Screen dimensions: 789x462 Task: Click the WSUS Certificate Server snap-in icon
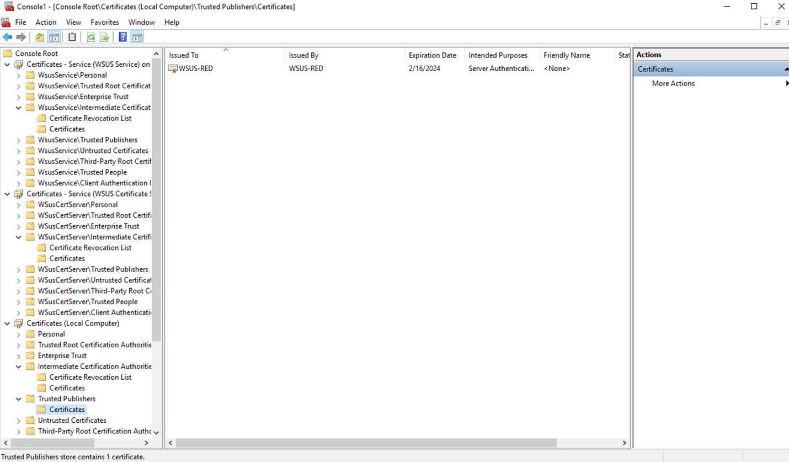pos(19,194)
